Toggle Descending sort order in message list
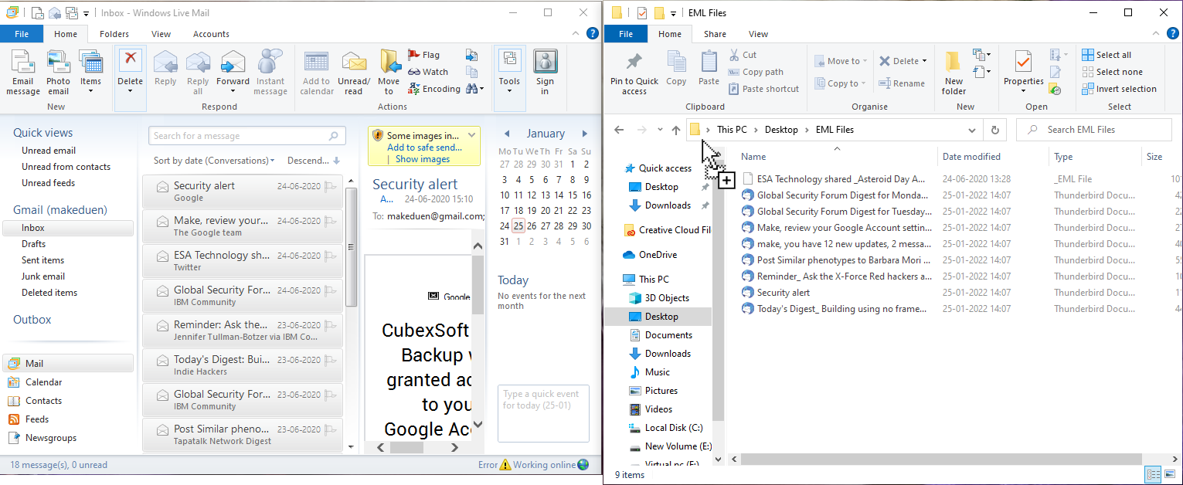Image resolution: width=1183 pixels, height=485 pixels. tap(314, 161)
